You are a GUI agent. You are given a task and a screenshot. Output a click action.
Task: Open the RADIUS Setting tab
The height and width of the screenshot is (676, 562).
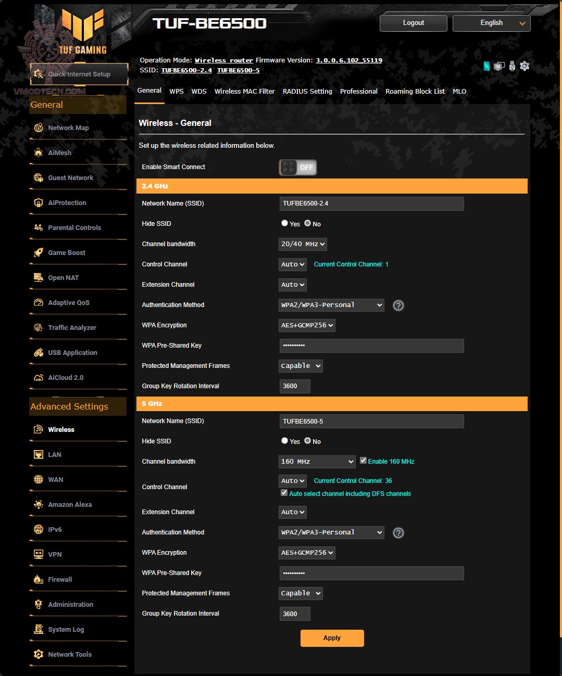(x=307, y=92)
